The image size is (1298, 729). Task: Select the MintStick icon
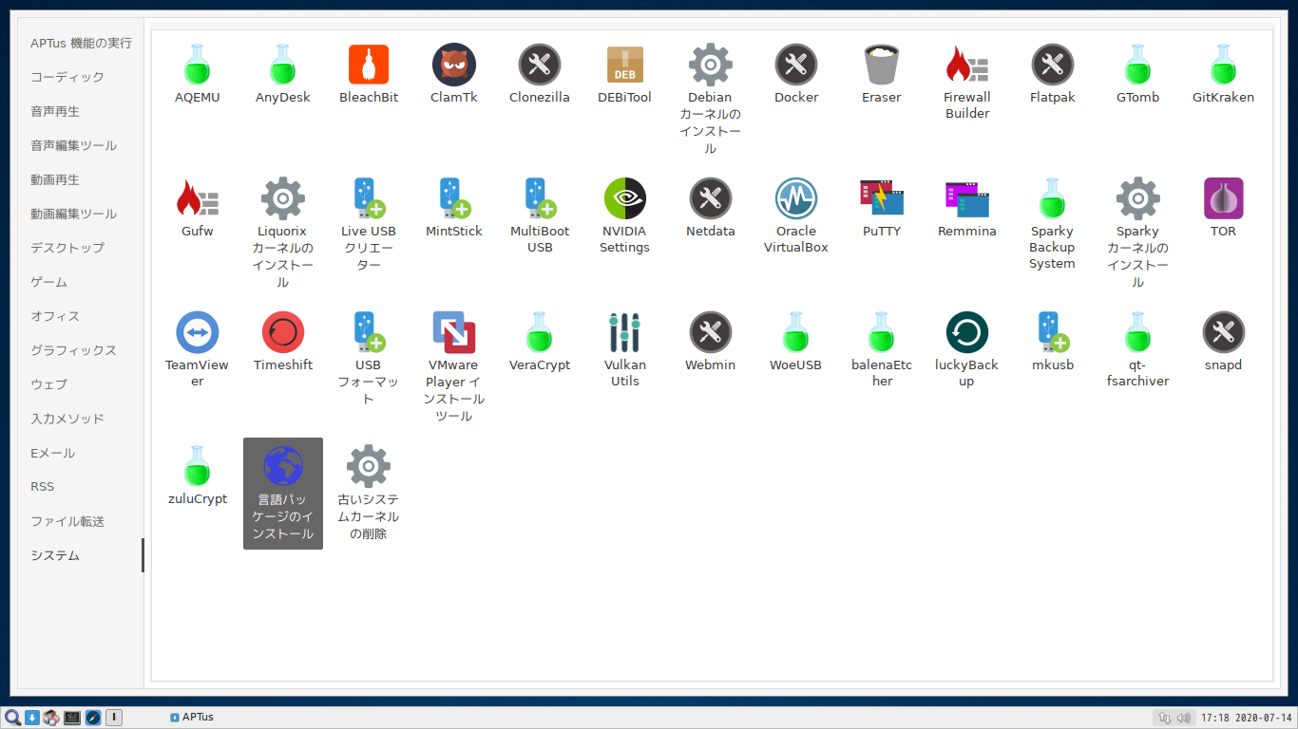coord(454,198)
